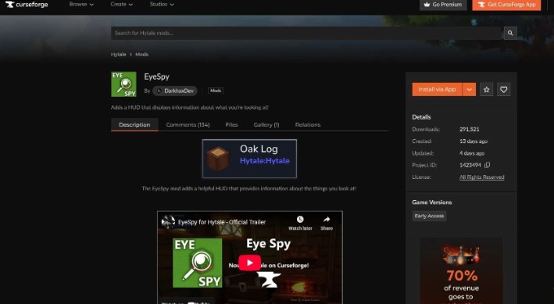Expand the install options dropdown arrow
The height and width of the screenshot is (304, 554).
point(469,89)
